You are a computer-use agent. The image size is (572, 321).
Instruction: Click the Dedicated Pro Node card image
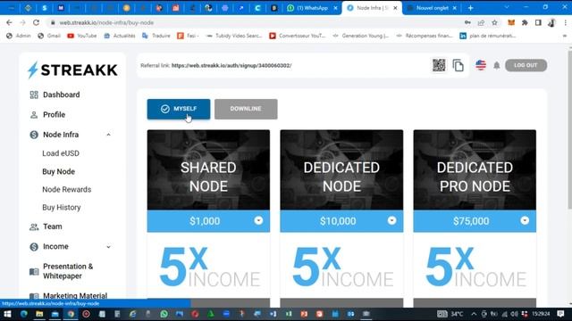pos(475,170)
